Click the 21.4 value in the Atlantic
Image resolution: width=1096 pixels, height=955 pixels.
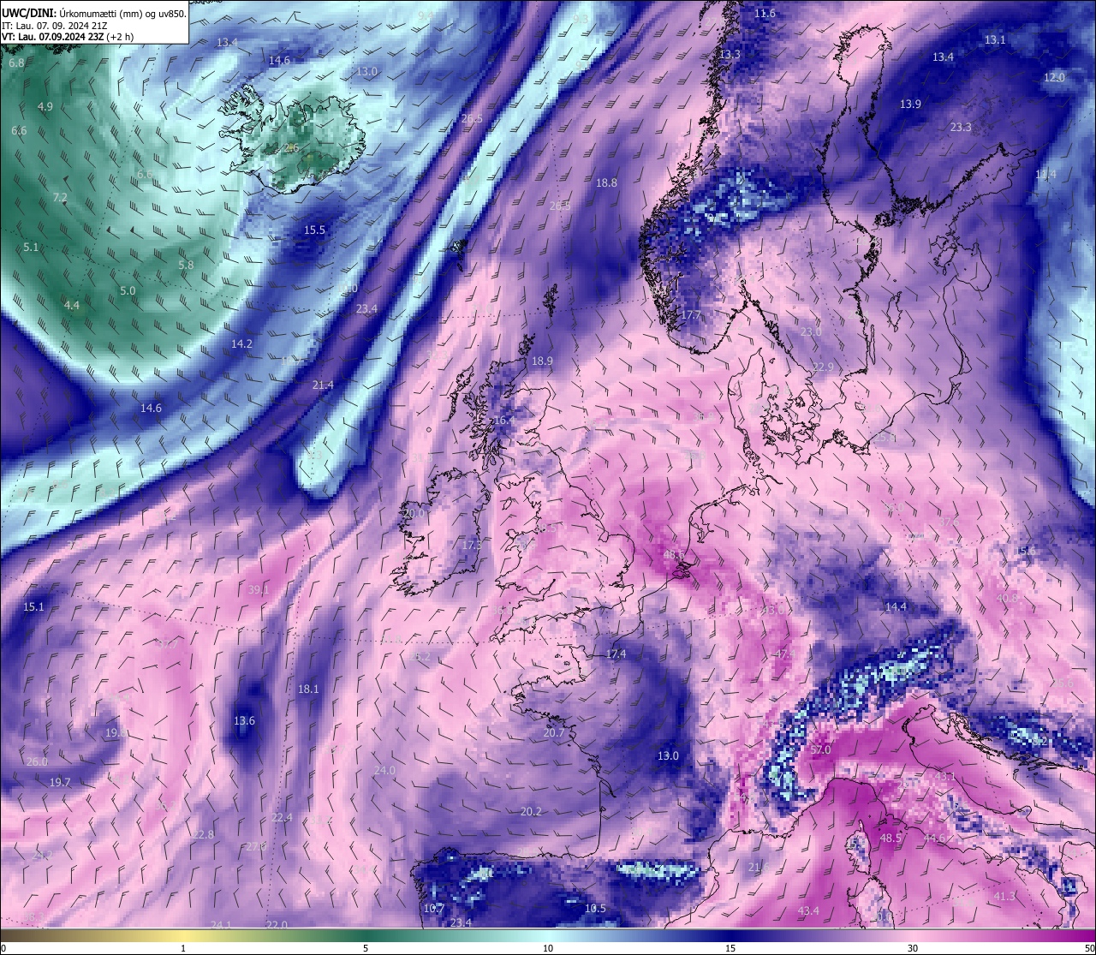coord(323,385)
